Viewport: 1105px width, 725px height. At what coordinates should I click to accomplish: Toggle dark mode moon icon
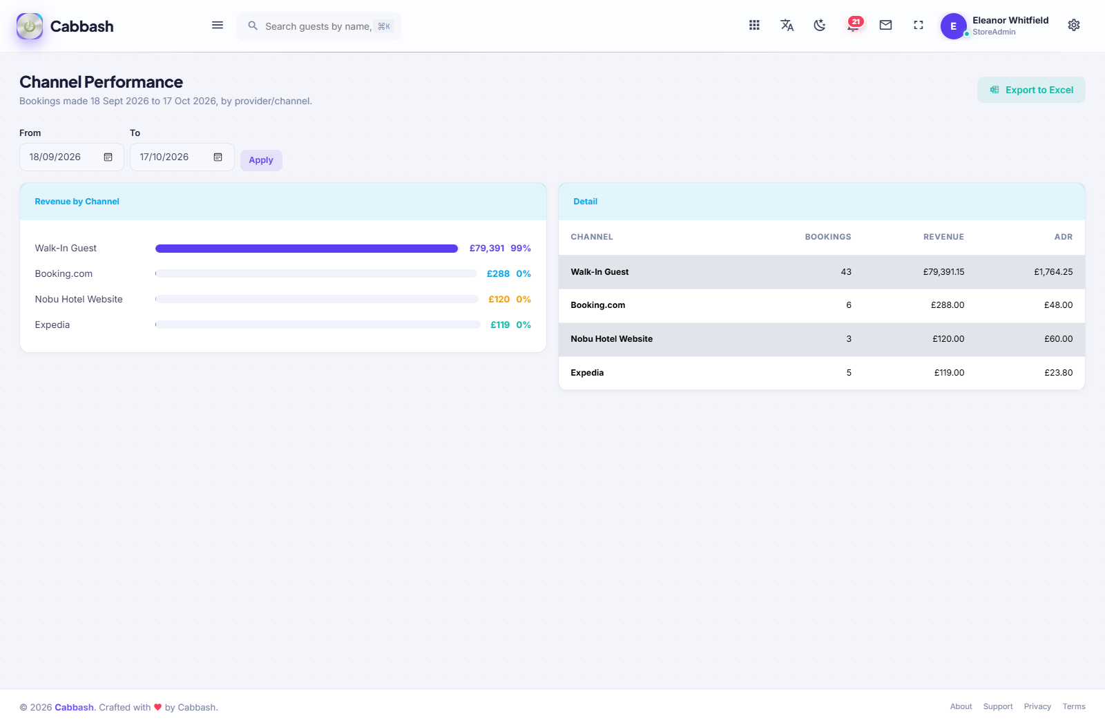(x=820, y=25)
